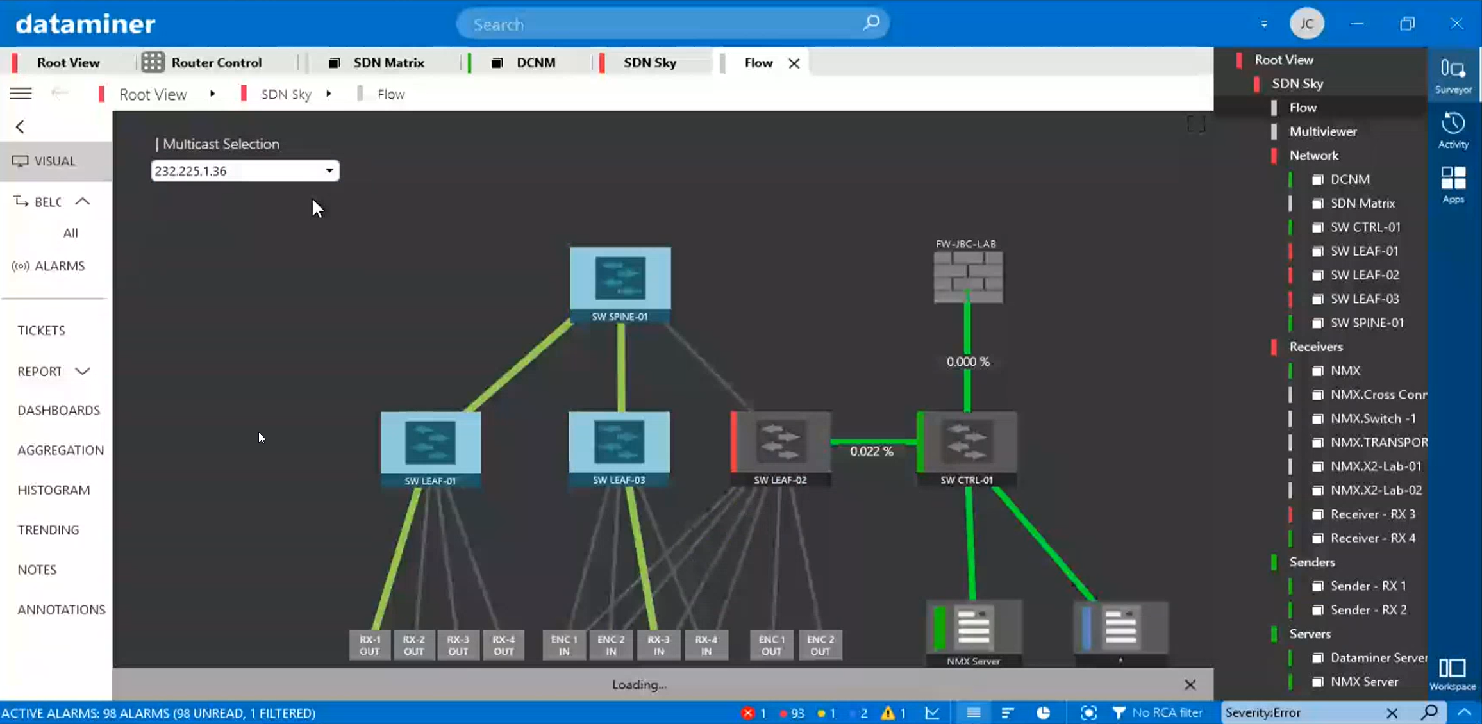Select the SW SPINE-01 switch node
This screenshot has width=1482, height=724.
point(620,284)
